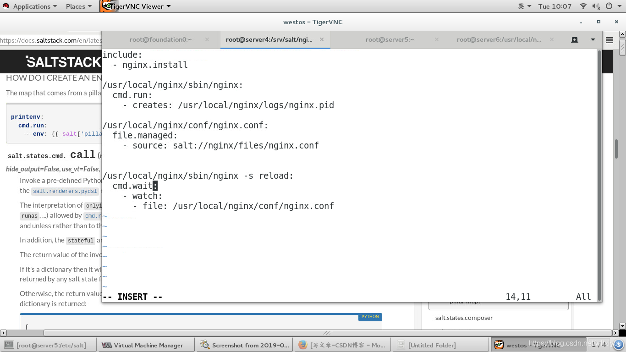
Task: Close the root@foundation0:~ tab
Action: click(x=207, y=39)
